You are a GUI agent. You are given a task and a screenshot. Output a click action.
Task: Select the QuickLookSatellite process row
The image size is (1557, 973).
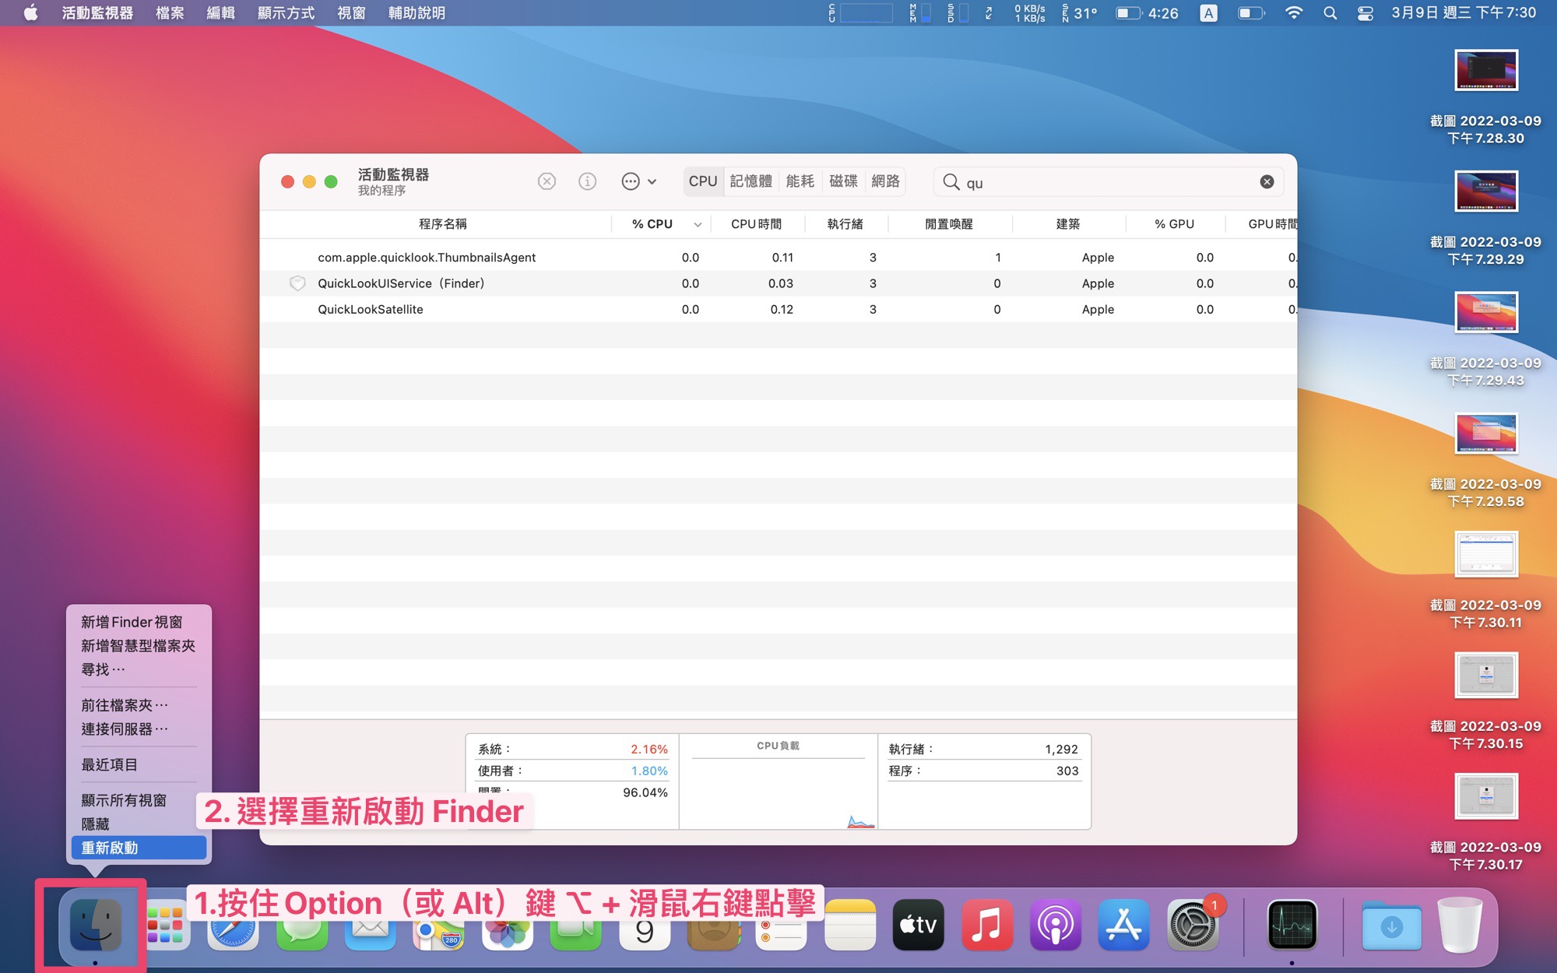[778, 309]
